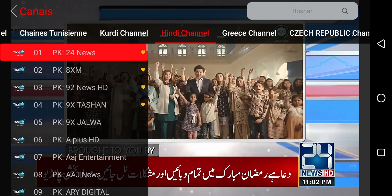
Task: Click the channel list scrollbar handle
Action: pyautogui.click(x=147, y=47)
